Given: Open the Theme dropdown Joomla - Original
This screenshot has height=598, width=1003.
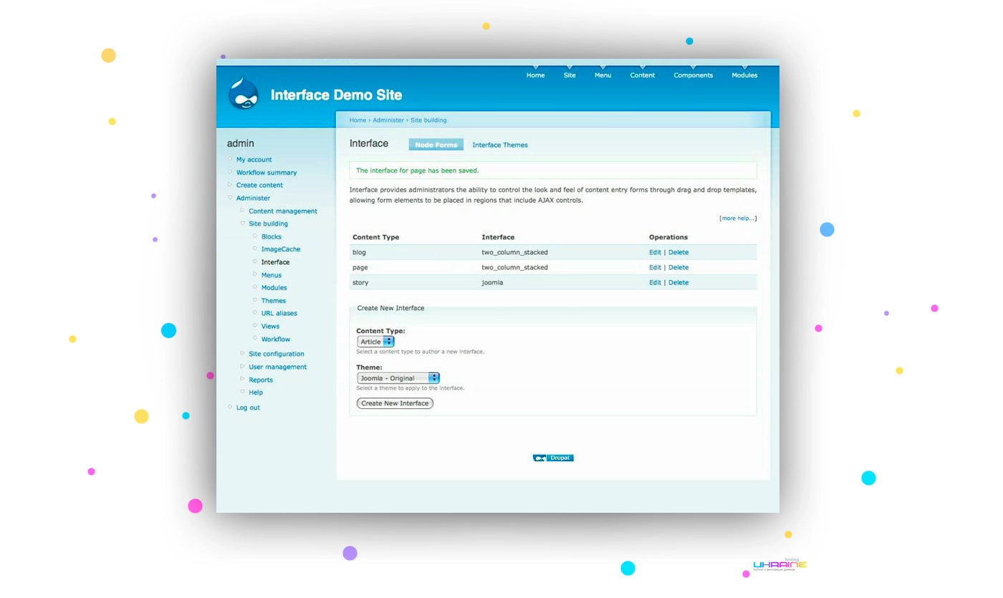Looking at the screenshot, I should pos(398,377).
